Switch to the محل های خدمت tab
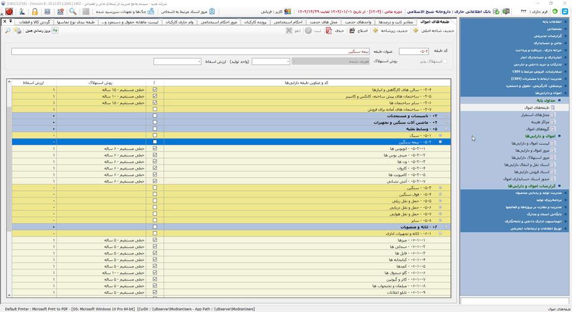This screenshot has width=572, height=312. click(x=324, y=22)
